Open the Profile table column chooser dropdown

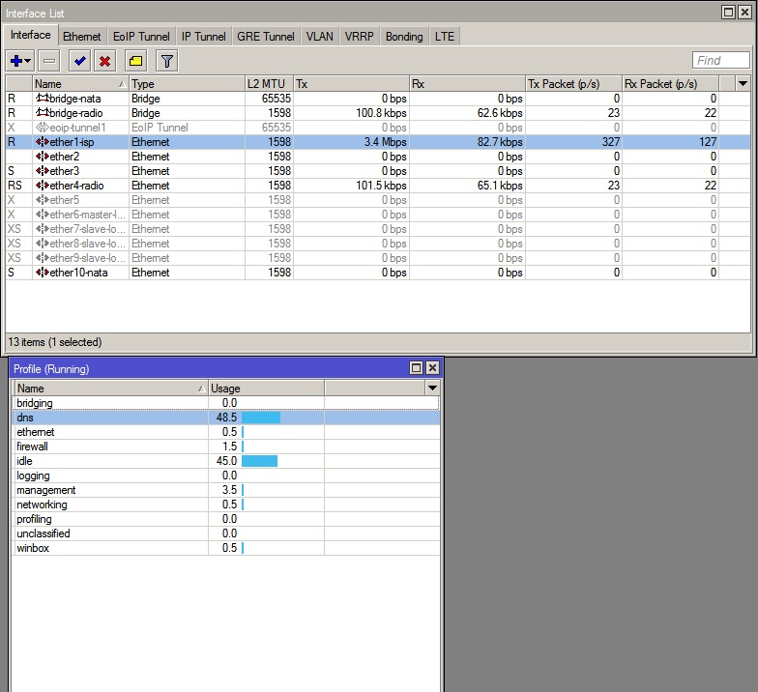click(432, 389)
